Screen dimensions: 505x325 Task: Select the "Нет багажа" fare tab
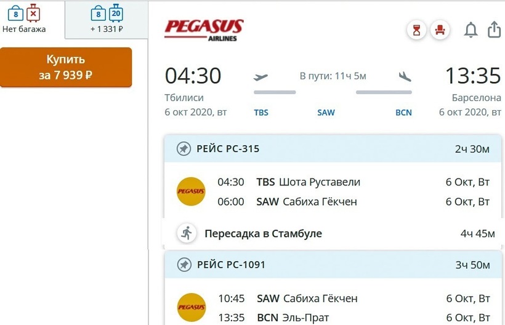click(25, 18)
